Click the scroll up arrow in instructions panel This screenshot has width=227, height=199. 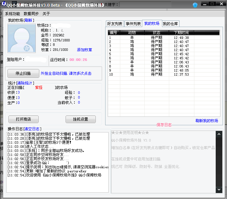[x=219, y=134]
